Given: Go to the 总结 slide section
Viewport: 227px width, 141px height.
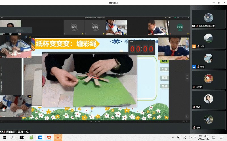Looking at the screenshot, I should tap(164, 86).
